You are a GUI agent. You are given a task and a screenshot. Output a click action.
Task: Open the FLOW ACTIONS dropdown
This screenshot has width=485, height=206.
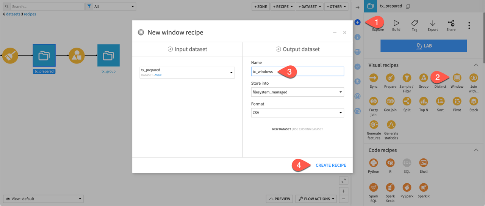[316, 198]
